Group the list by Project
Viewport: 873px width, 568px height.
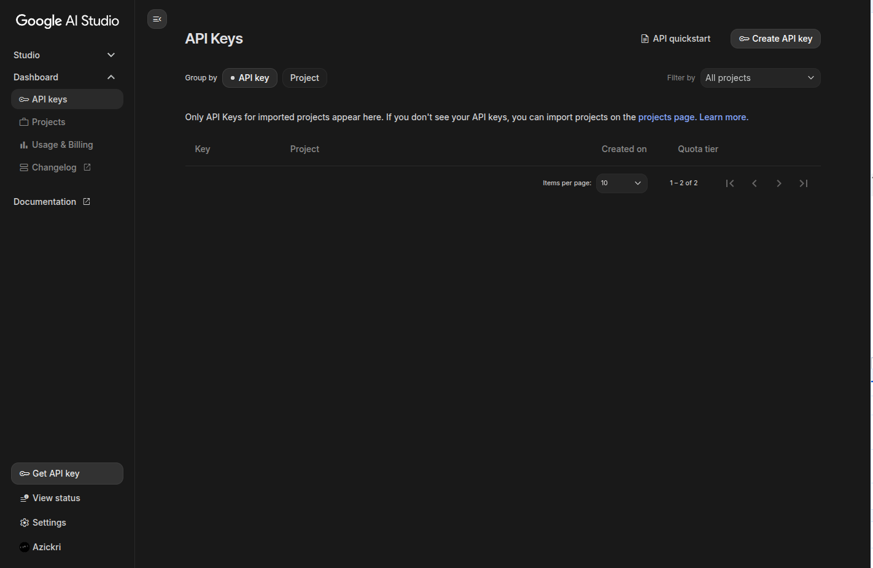tap(305, 78)
